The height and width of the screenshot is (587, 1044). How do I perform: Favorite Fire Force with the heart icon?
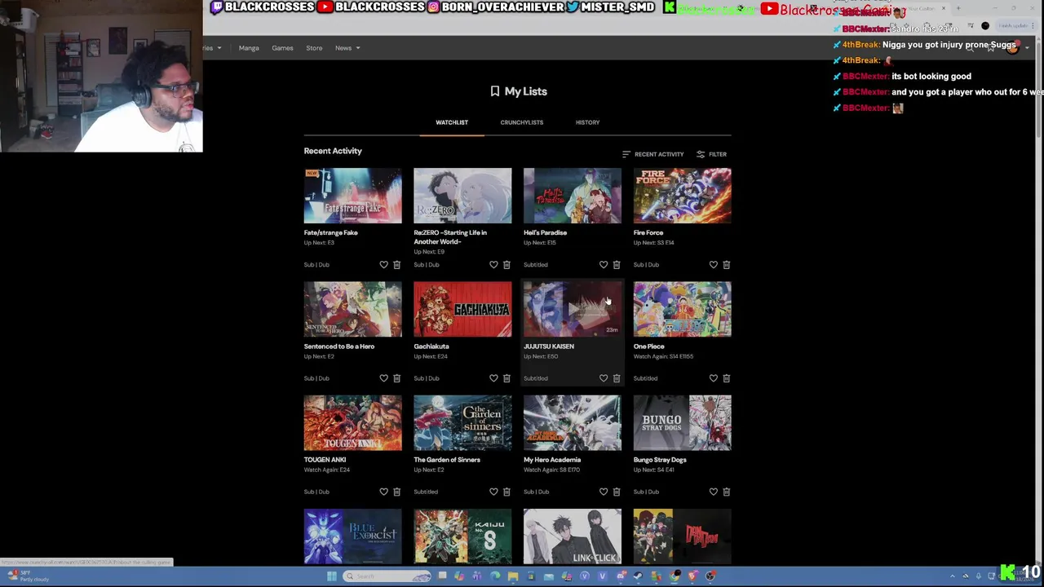pos(714,265)
